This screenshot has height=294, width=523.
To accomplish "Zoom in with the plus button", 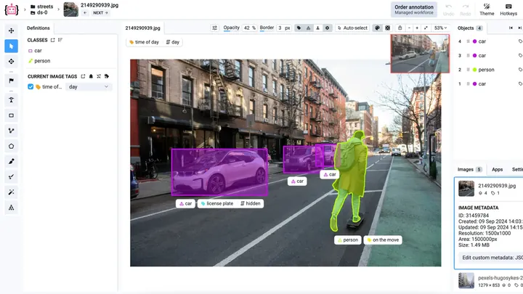I will (417, 28).
